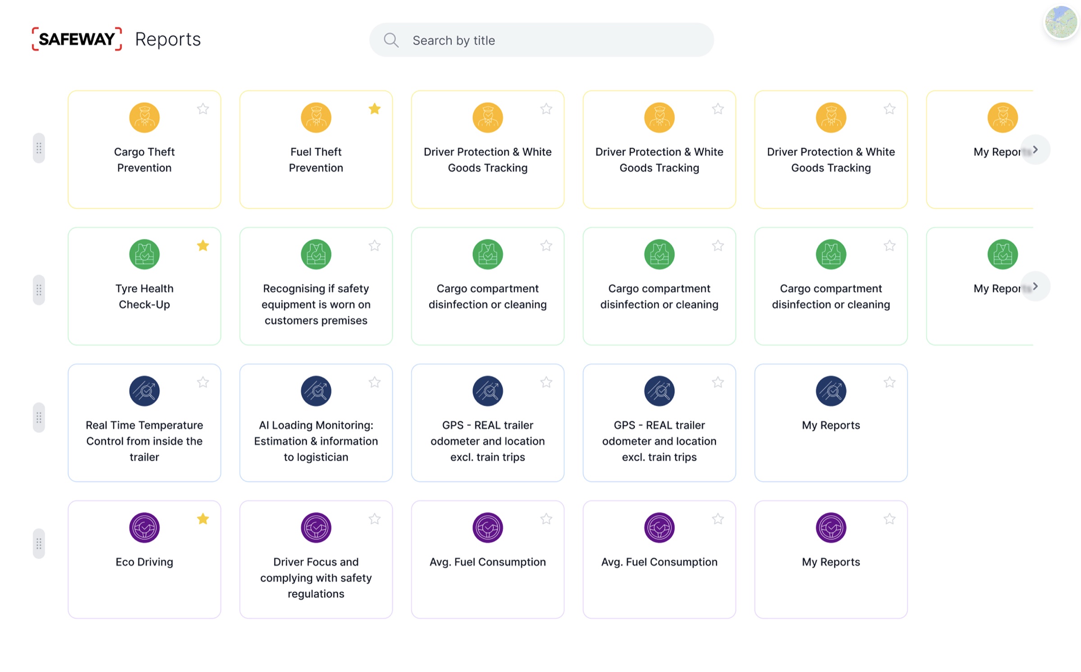The image size is (1081, 672).
Task: Remove the Eco Driving favorite star
Action: pos(203,519)
